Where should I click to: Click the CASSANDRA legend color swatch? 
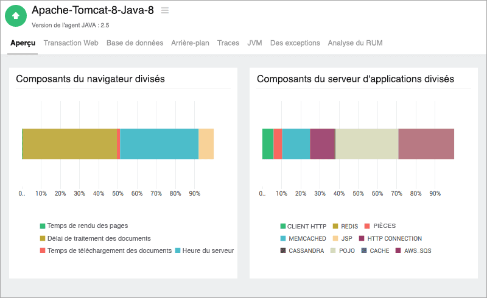tap(283, 250)
